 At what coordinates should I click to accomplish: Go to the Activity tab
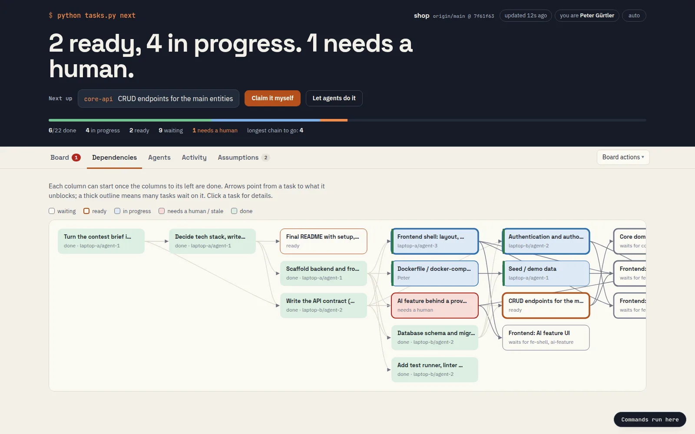pyautogui.click(x=194, y=158)
